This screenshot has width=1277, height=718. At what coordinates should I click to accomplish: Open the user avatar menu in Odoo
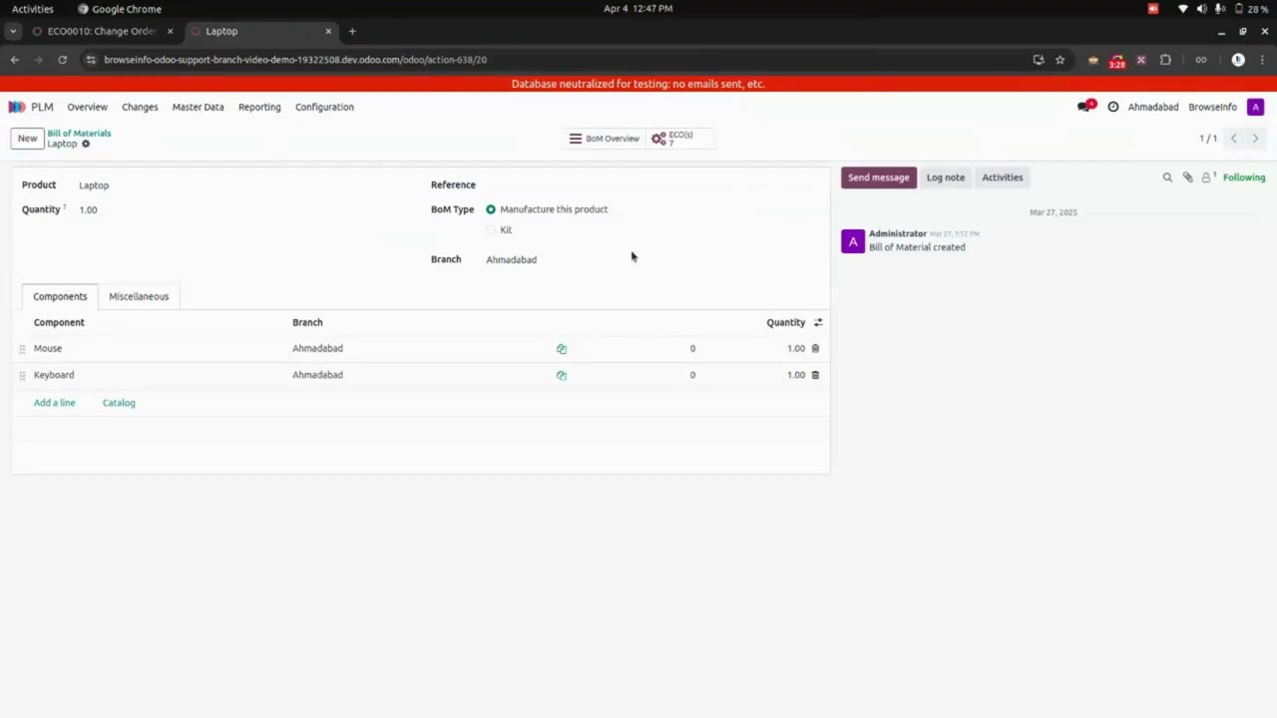[1256, 107]
